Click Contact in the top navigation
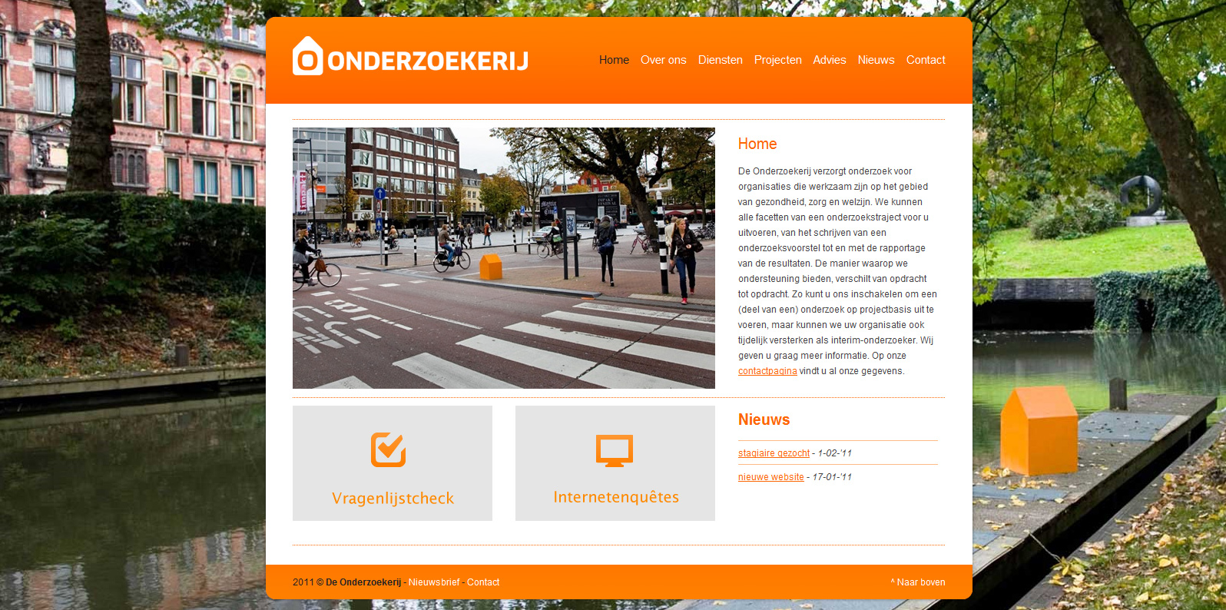The height and width of the screenshot is (610, 1226). (x=926, y=60)
